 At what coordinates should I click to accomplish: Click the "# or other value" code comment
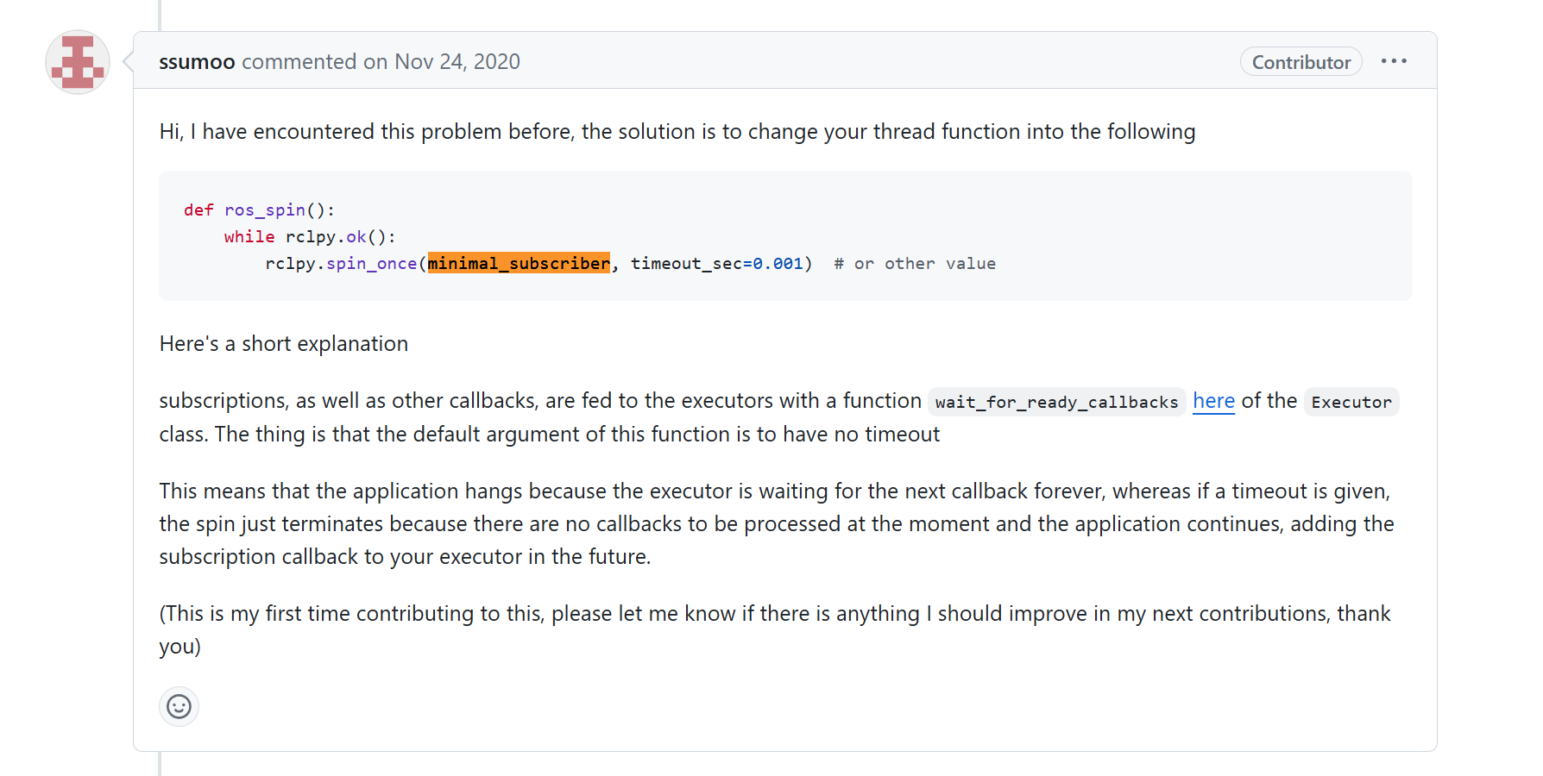click(x=915, y=263)
